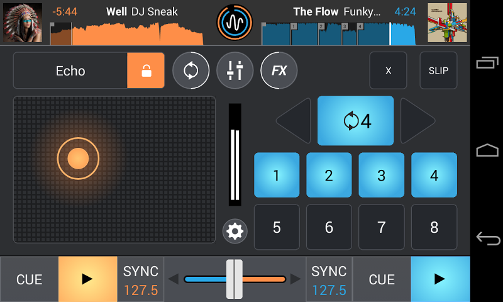Open settings gear below the level meter
Screen dimensions: 503x302
point(235,231)
